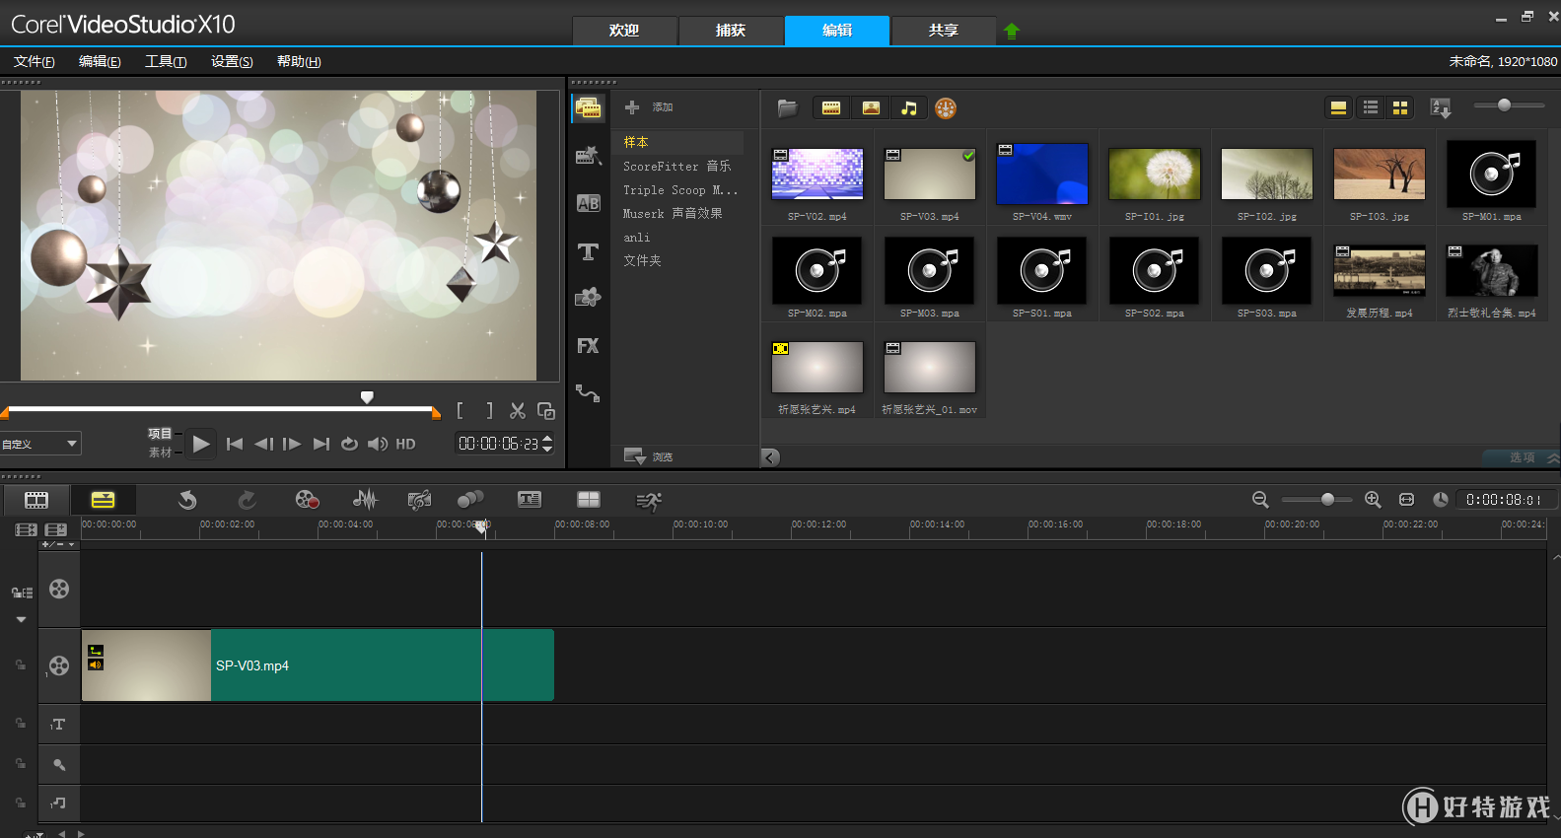1561x838 pixels.
Task: Open the Sound Mixer
Action: (365, 500)
